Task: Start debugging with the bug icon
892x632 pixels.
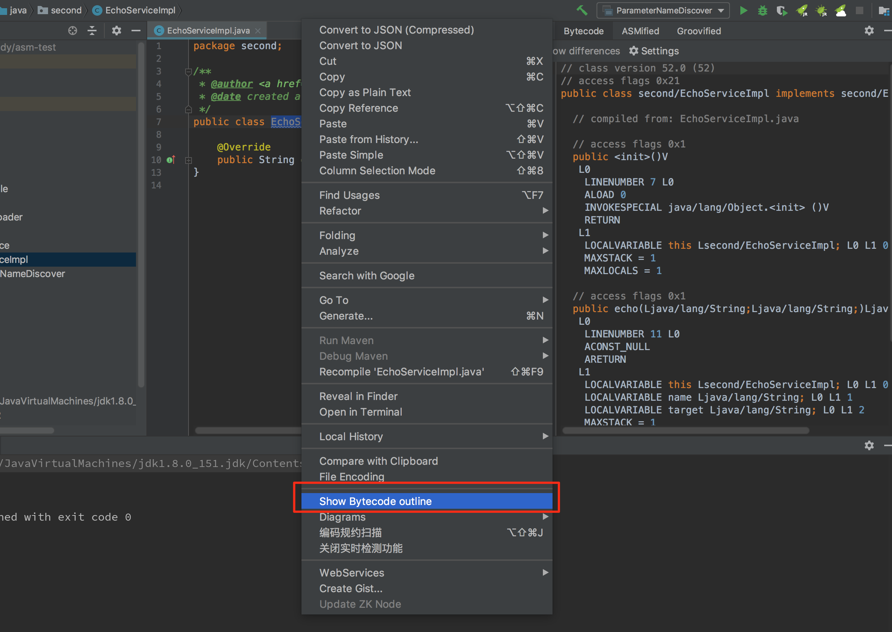Action: pos(762,10)
